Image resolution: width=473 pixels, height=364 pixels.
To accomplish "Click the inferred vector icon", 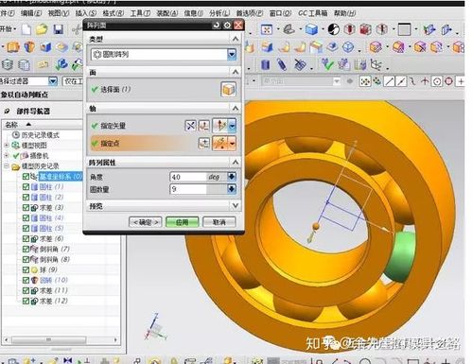I will (x=219, y=126).
